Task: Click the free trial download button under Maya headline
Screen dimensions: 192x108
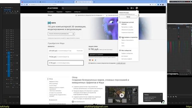Action: [61, 34]
